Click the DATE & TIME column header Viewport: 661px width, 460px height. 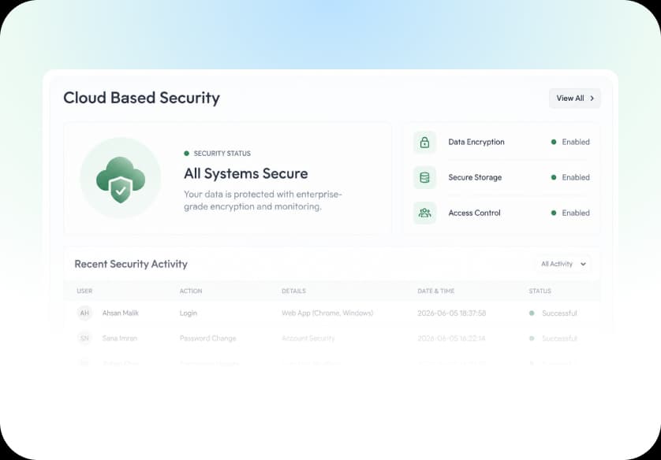(x=436, y=291)
